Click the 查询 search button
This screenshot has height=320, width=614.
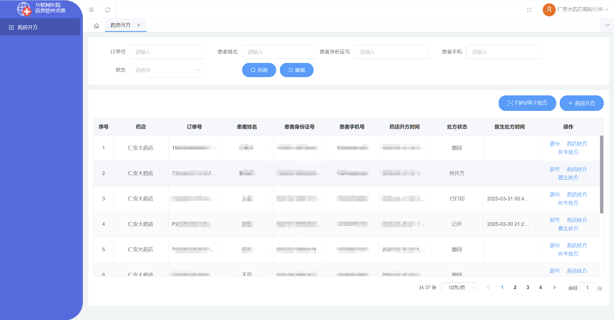259,70
